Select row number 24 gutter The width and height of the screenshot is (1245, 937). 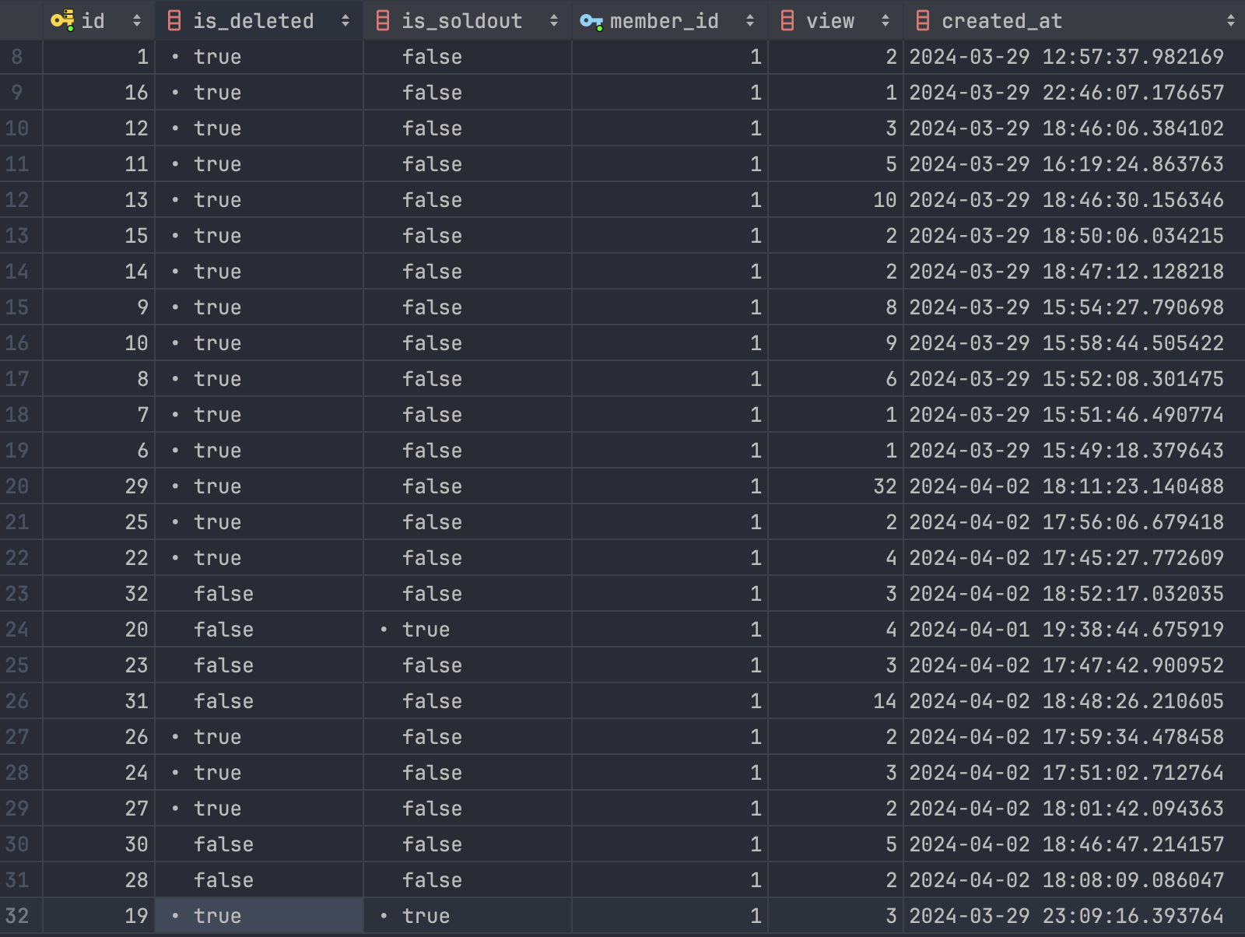(21, 630)
